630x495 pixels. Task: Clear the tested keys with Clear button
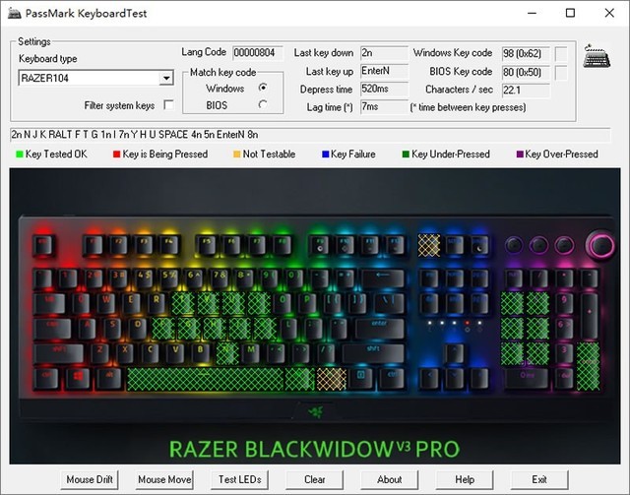[315, 479]
